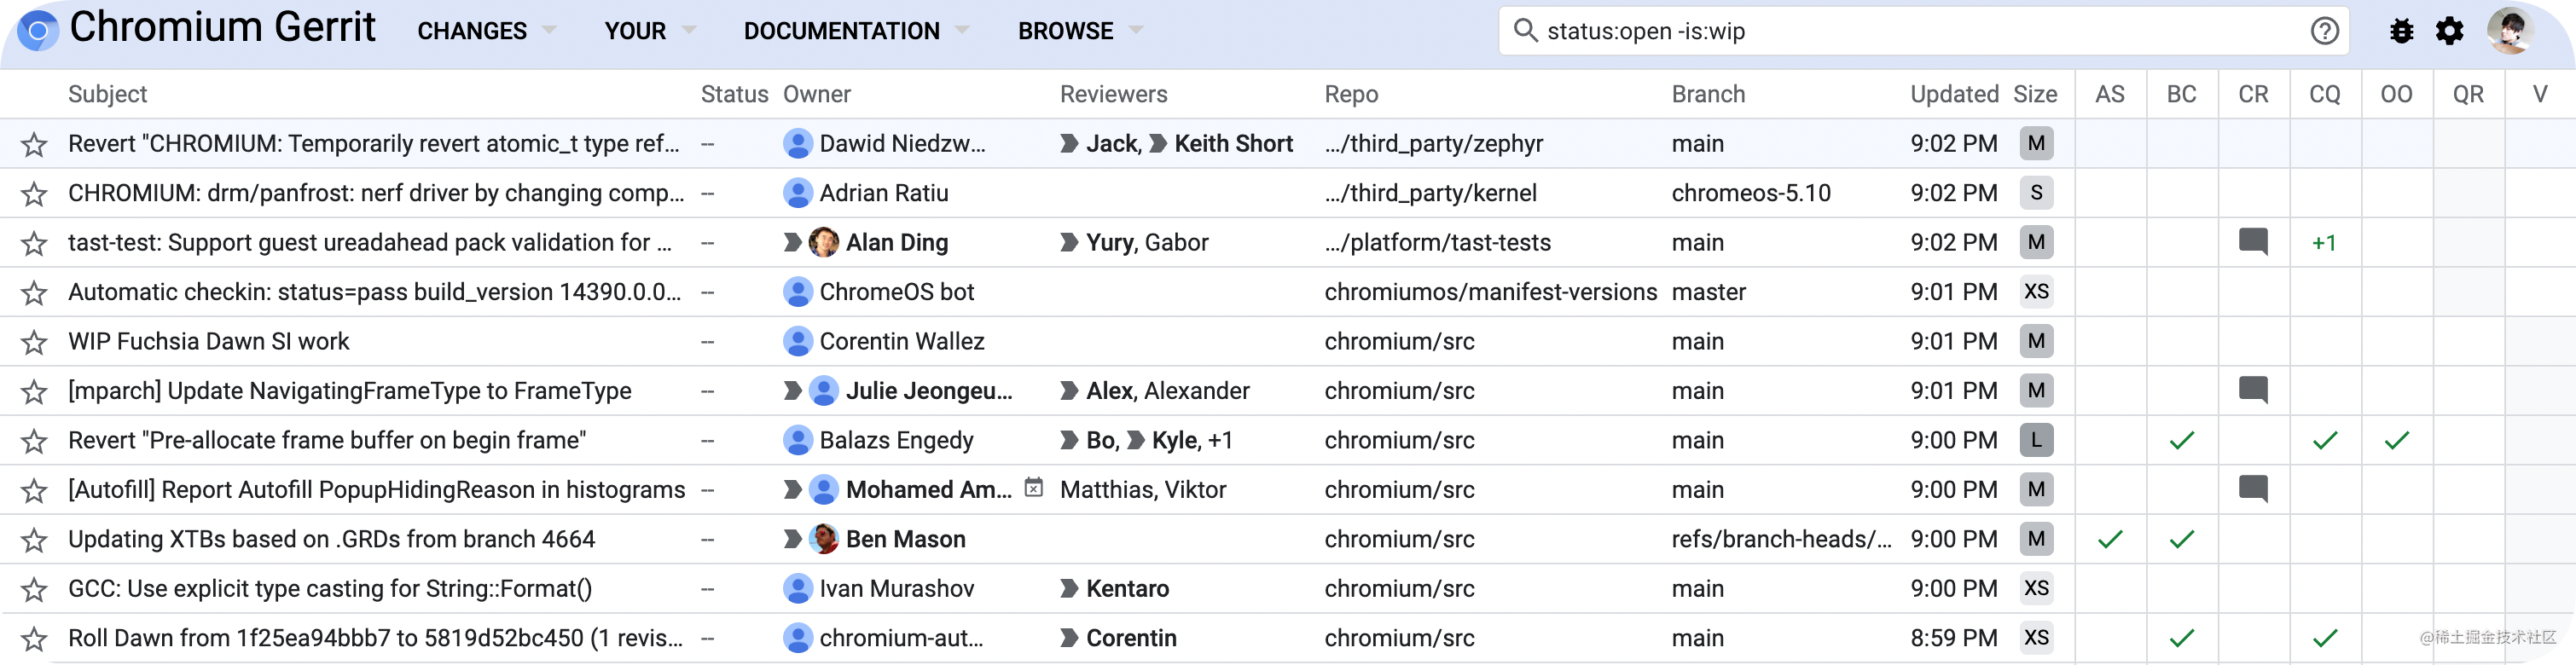Screen dimensions: 2576x665
Task: Click BC checkmark on Revert Pre-allocate row
Action: 2181,440
